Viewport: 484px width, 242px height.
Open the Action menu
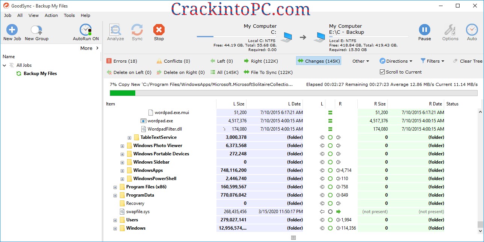(51, 15)
